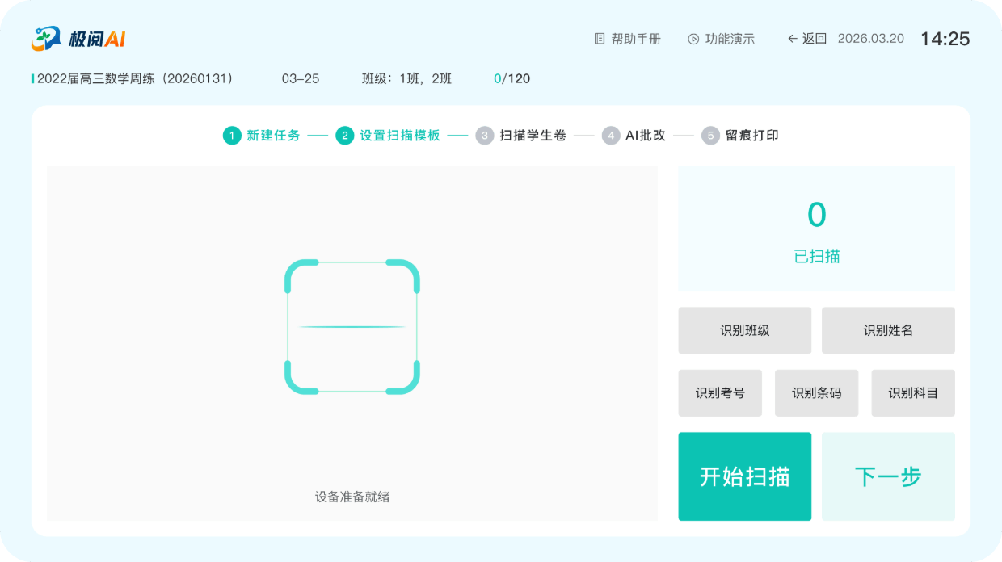The width and height of the screenshot is (1002, 562).
Task: Go to step 3 扫描学生卷
Action: pos(521,136)
